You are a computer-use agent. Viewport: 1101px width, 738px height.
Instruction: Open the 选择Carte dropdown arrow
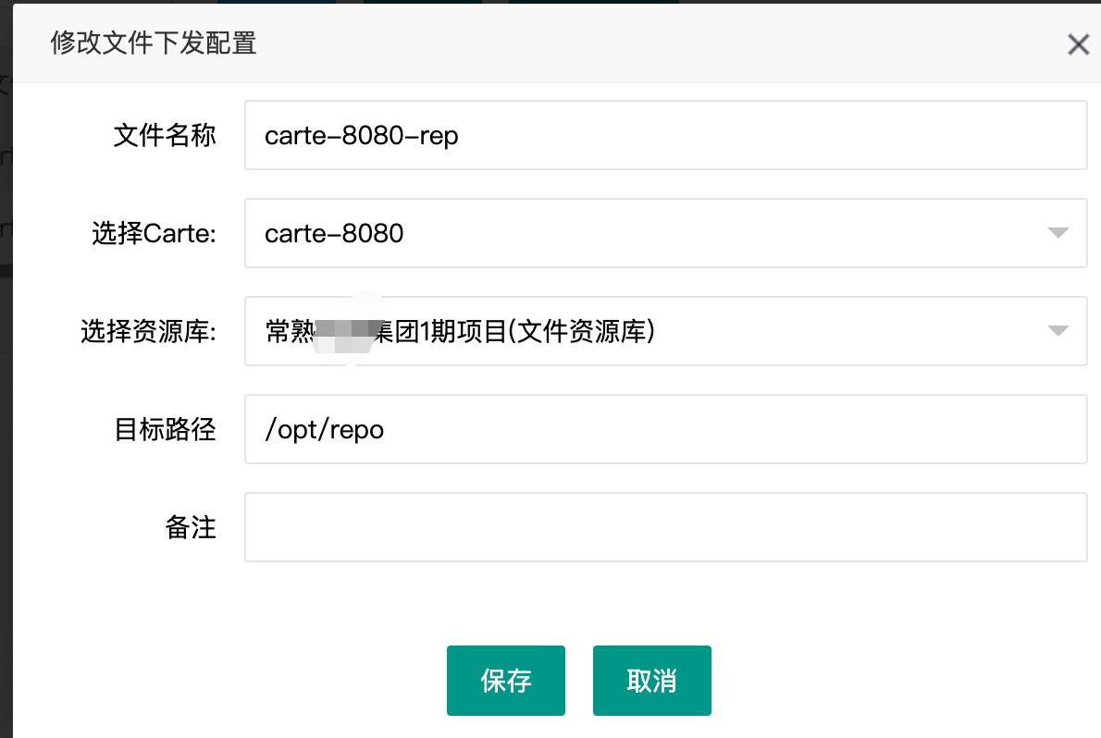pyautogui.click(x=1058, y=233)
